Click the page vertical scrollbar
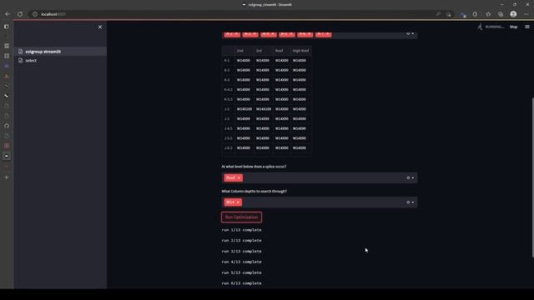 pos(532,177)
